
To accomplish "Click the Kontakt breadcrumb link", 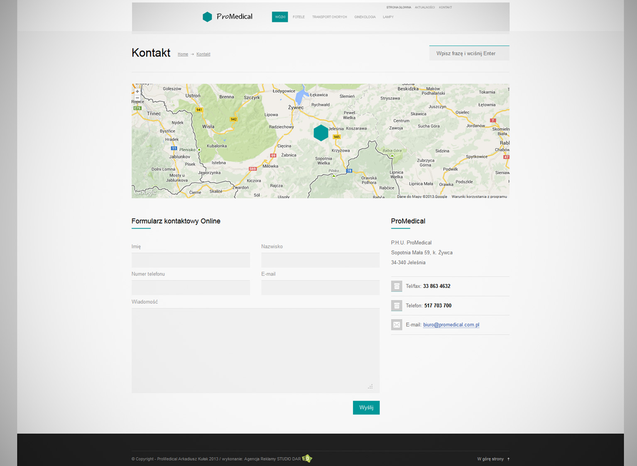I will tap(203, 54).
